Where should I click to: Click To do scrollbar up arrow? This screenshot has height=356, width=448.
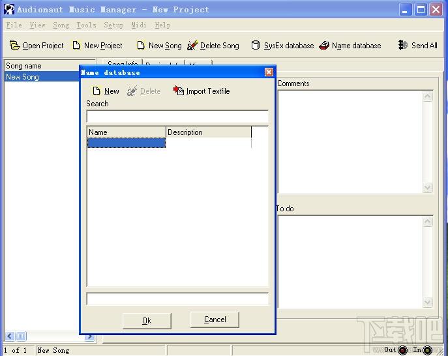tap(427, 222)
